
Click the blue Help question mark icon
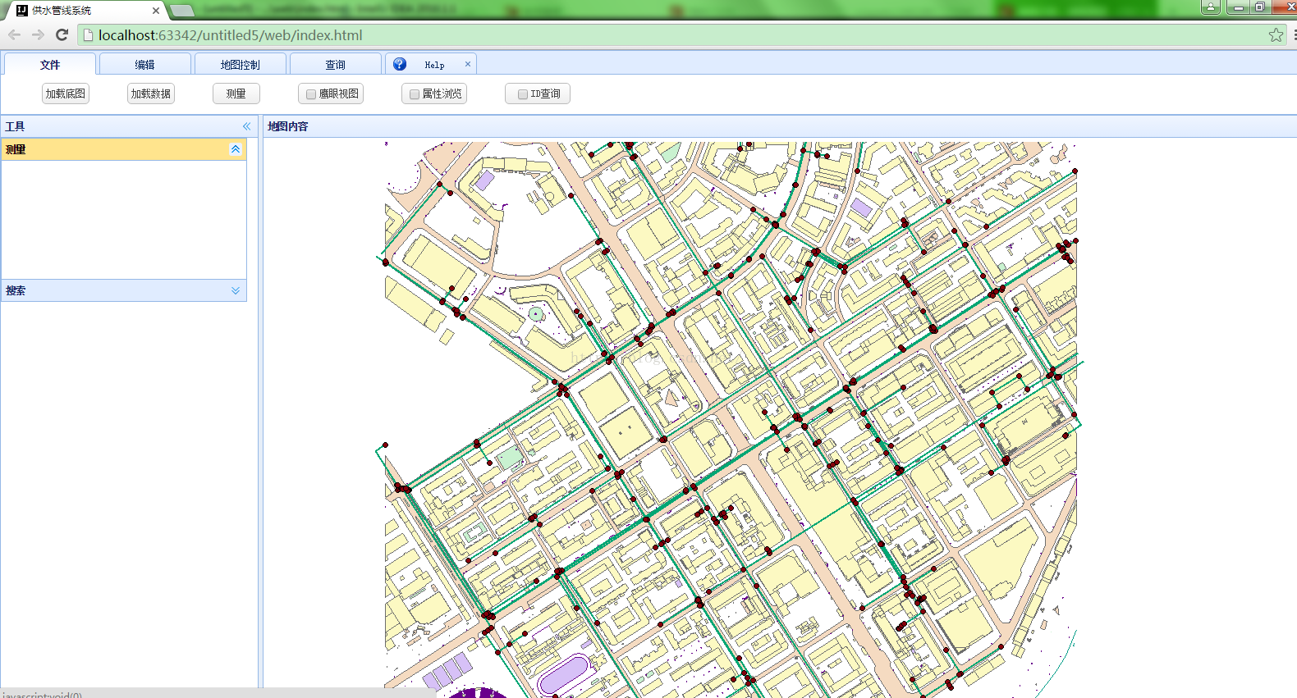coord(400,64)
